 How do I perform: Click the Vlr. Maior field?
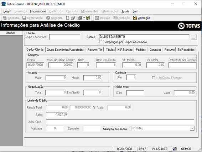(x=155, y=65)
